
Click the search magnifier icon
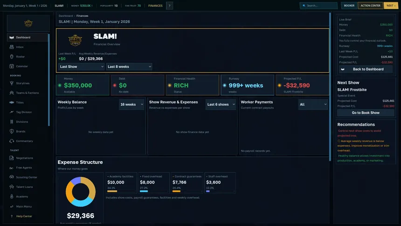pos(304,6)
